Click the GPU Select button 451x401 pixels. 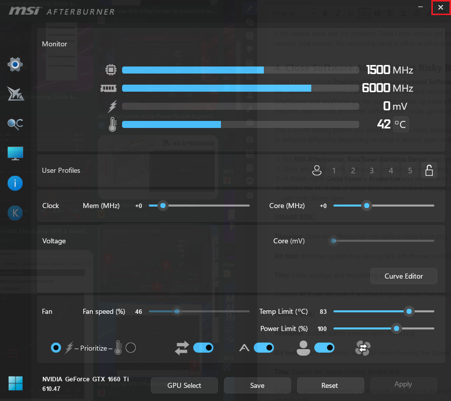(184, 385)
